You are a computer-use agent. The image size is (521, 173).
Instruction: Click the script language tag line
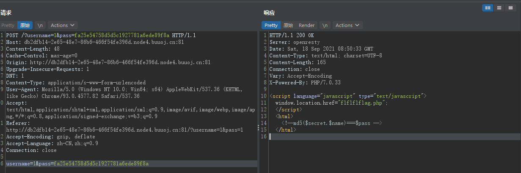click(348, 96)
